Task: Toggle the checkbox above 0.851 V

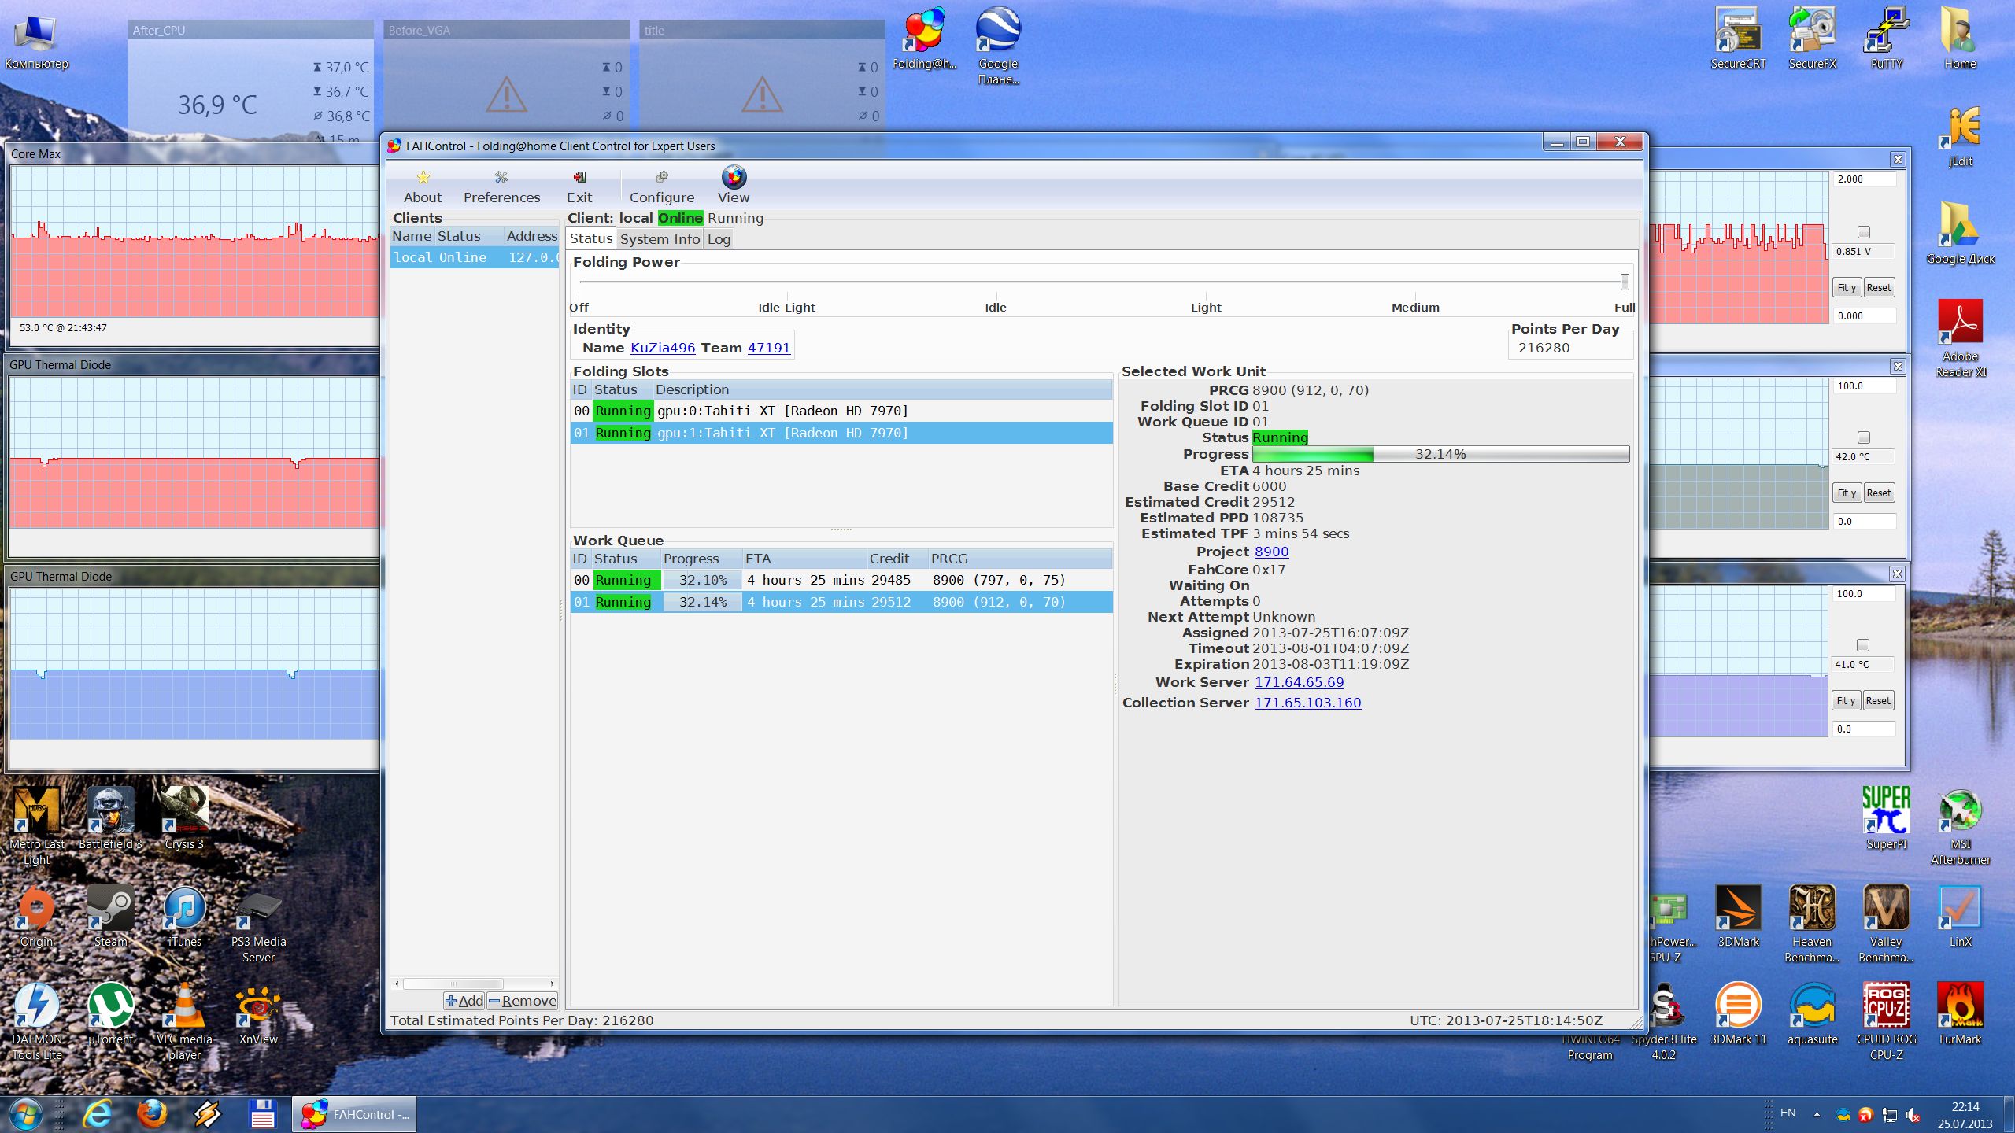Action: 1863,232
